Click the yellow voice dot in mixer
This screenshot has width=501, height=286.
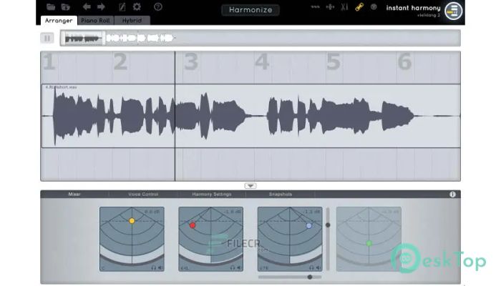coord(132,221)
